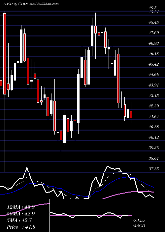Select the 40.12 price axis label
The width and height of the screenshot is (165, 232).
tap(154, 138)
